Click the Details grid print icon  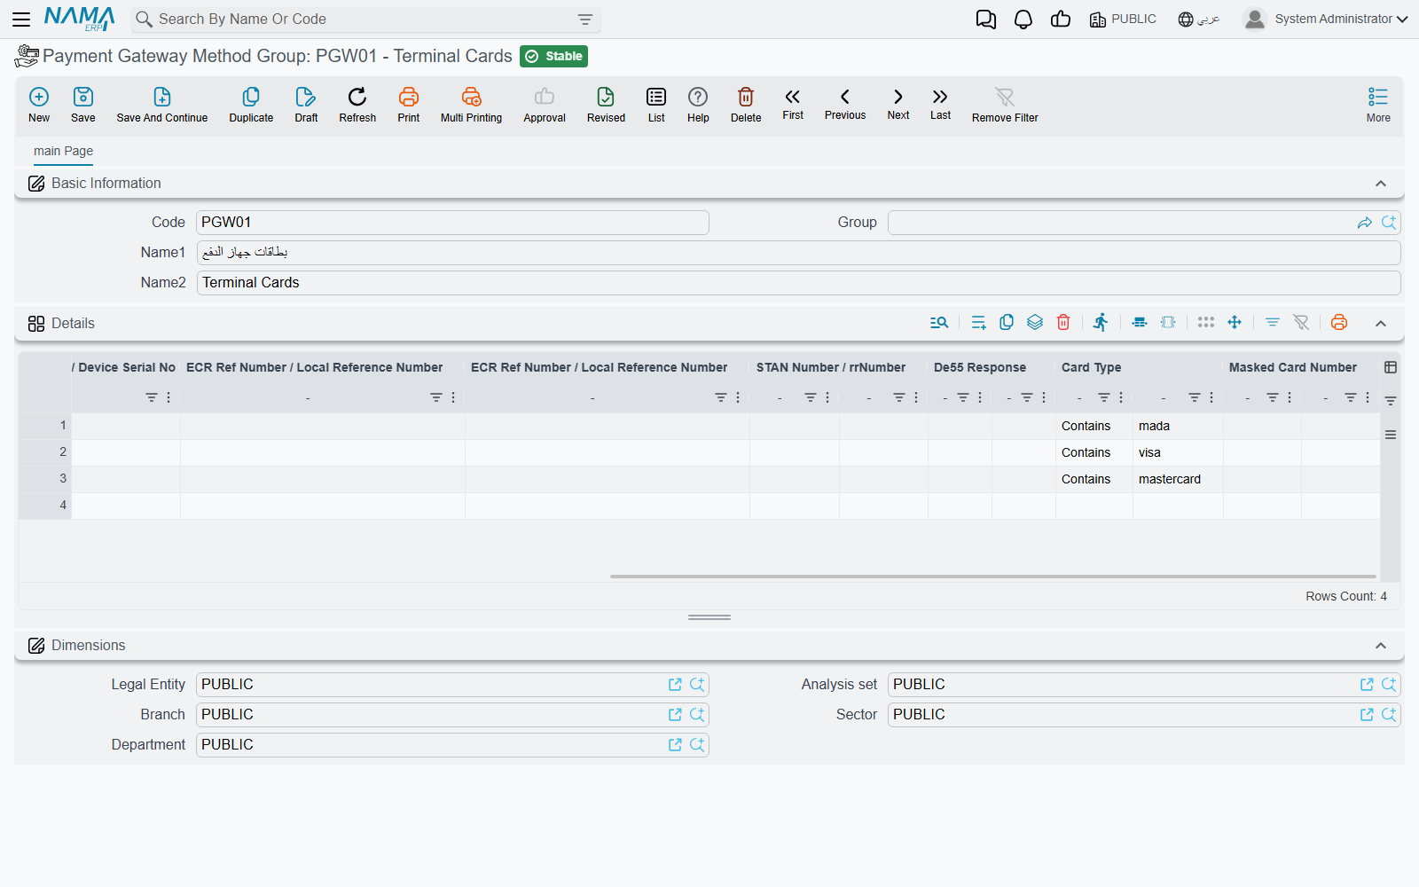coord(1339,322)
